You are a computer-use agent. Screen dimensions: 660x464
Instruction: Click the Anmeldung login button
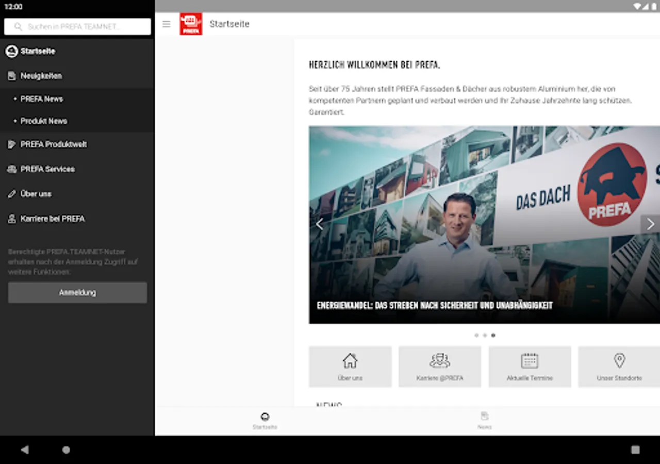77,292
